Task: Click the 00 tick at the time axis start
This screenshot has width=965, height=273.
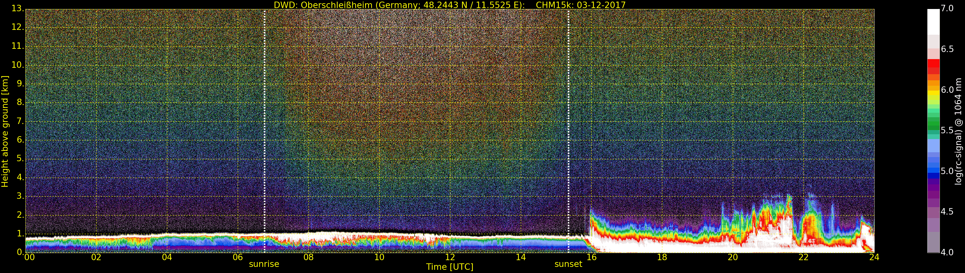Action: tap(29, 257)
